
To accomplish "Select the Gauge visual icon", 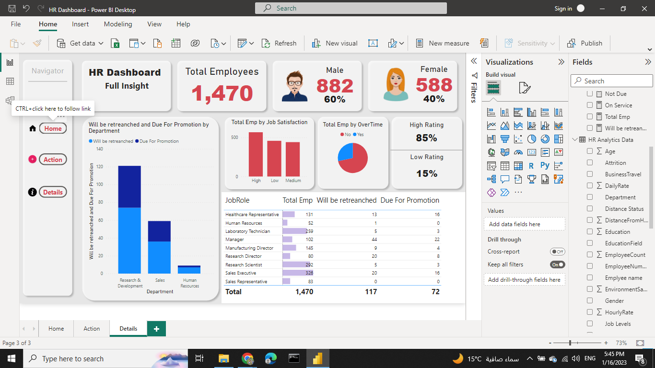I will [x=518, y=152].
